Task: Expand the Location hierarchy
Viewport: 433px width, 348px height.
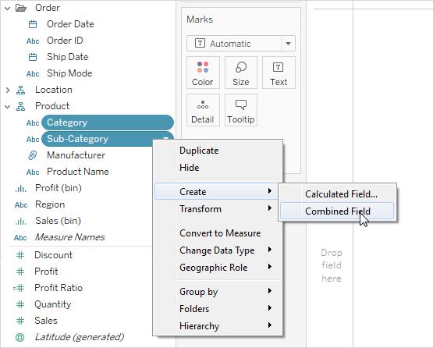Action: [x=8, y=90]
